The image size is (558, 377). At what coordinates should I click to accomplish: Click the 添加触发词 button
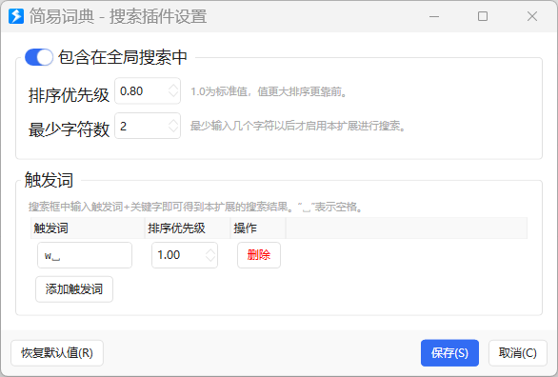coord(74,289)
